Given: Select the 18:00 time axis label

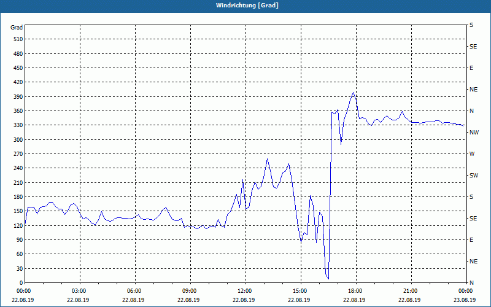Looking at the screenshot, I should pos(357,291).
